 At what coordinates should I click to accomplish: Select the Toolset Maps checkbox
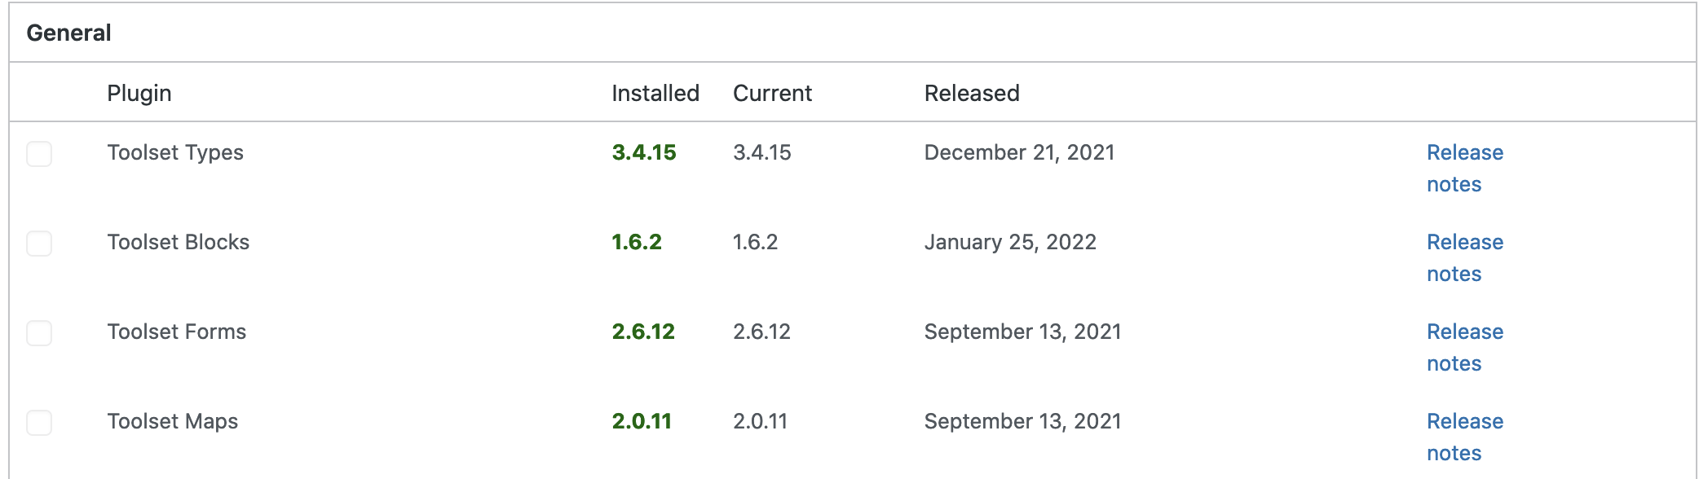pyautogui.click(x=39, y=423)
